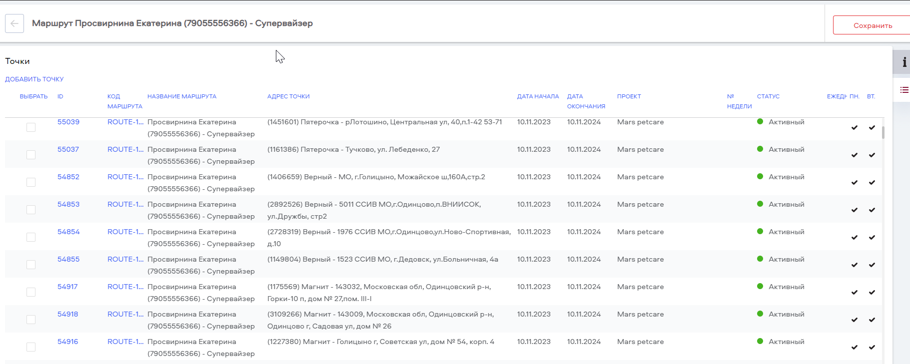Screen dimensions: 910x364
Task: Click start date 10.11.2023 in row 54854
Action: pyautogui.click(x=534, y=232)
